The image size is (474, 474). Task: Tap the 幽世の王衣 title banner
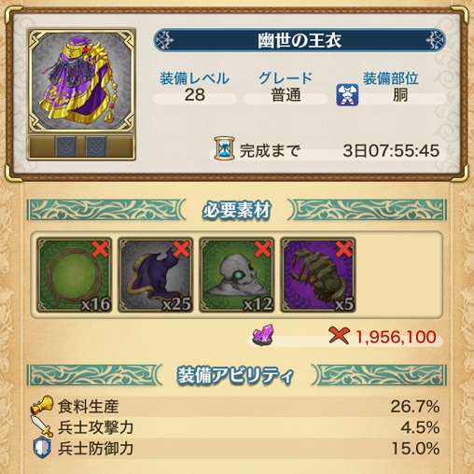300,40
